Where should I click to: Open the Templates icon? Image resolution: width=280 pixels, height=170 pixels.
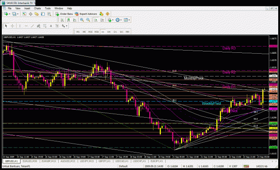126,20
